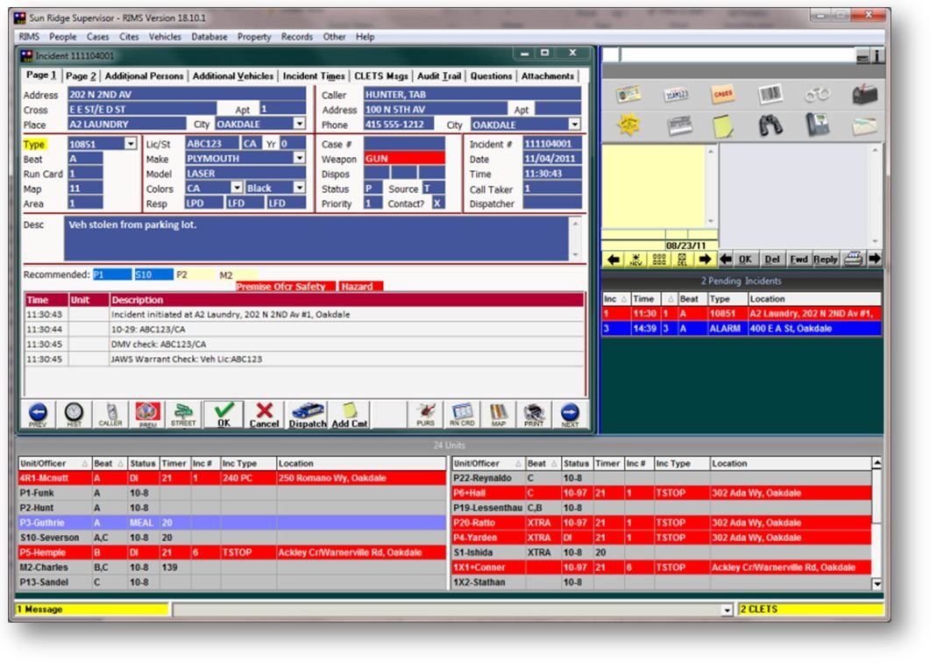Click the binoculars search icon

tap(770, 125)
